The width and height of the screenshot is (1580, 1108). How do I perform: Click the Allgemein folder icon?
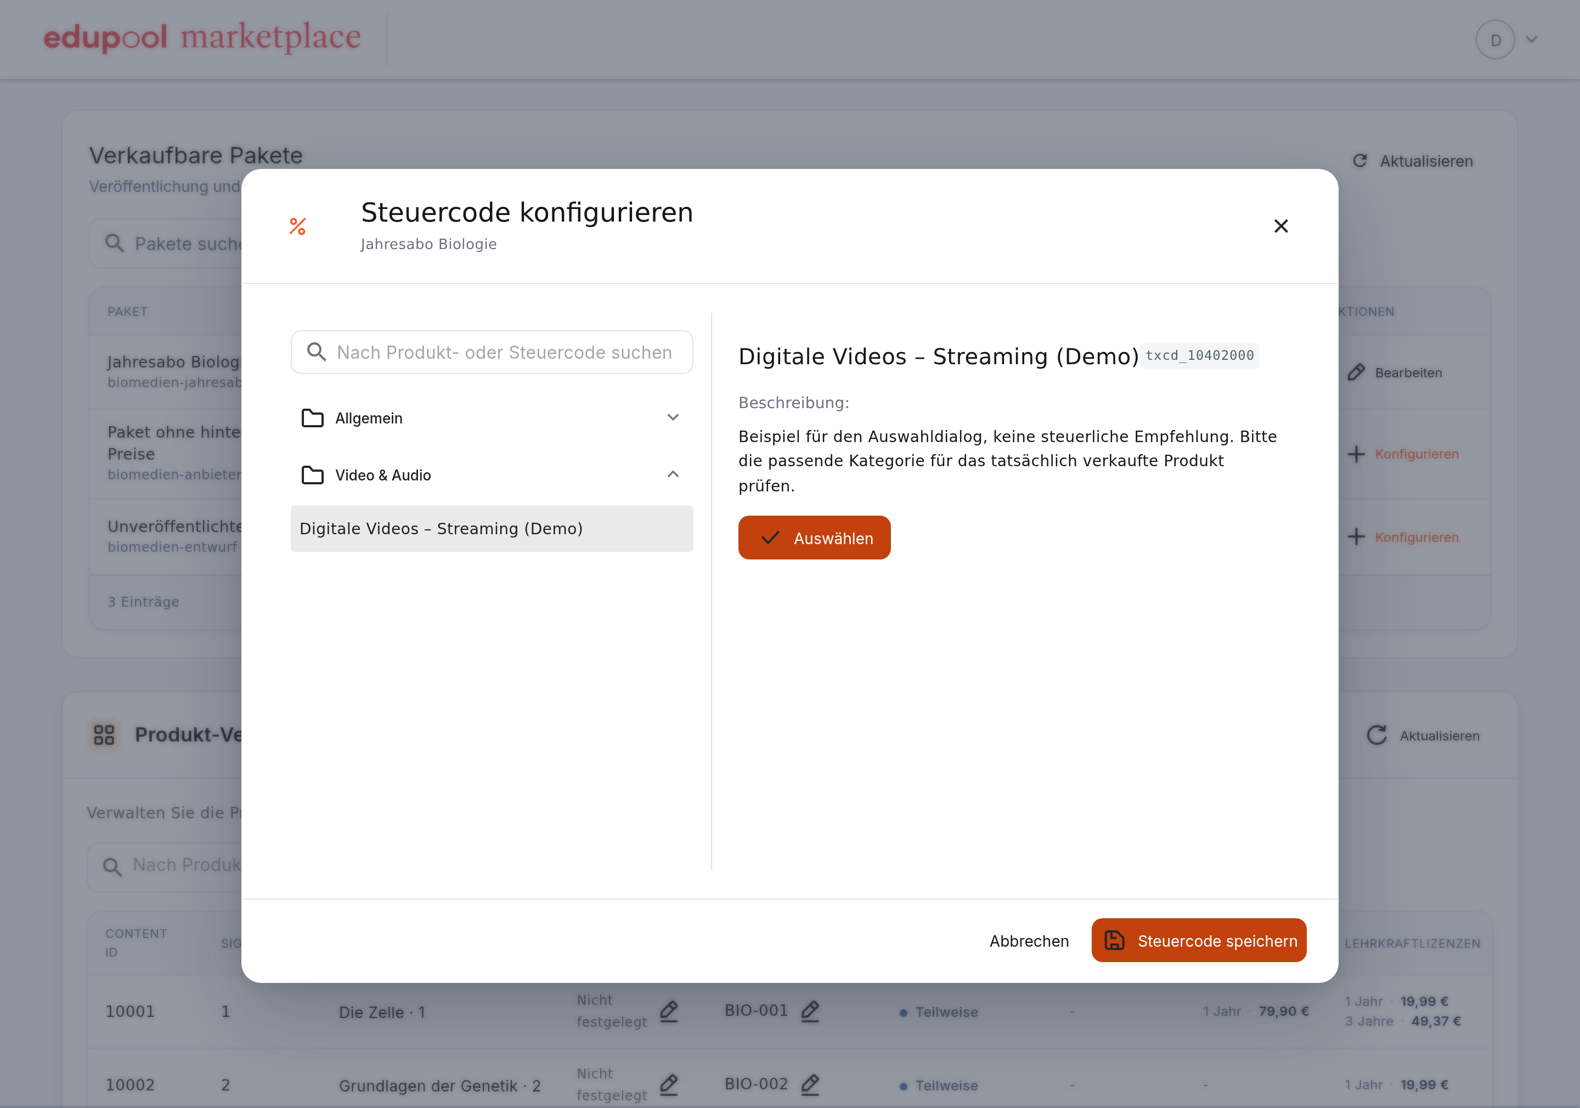(x=312, y=418)
